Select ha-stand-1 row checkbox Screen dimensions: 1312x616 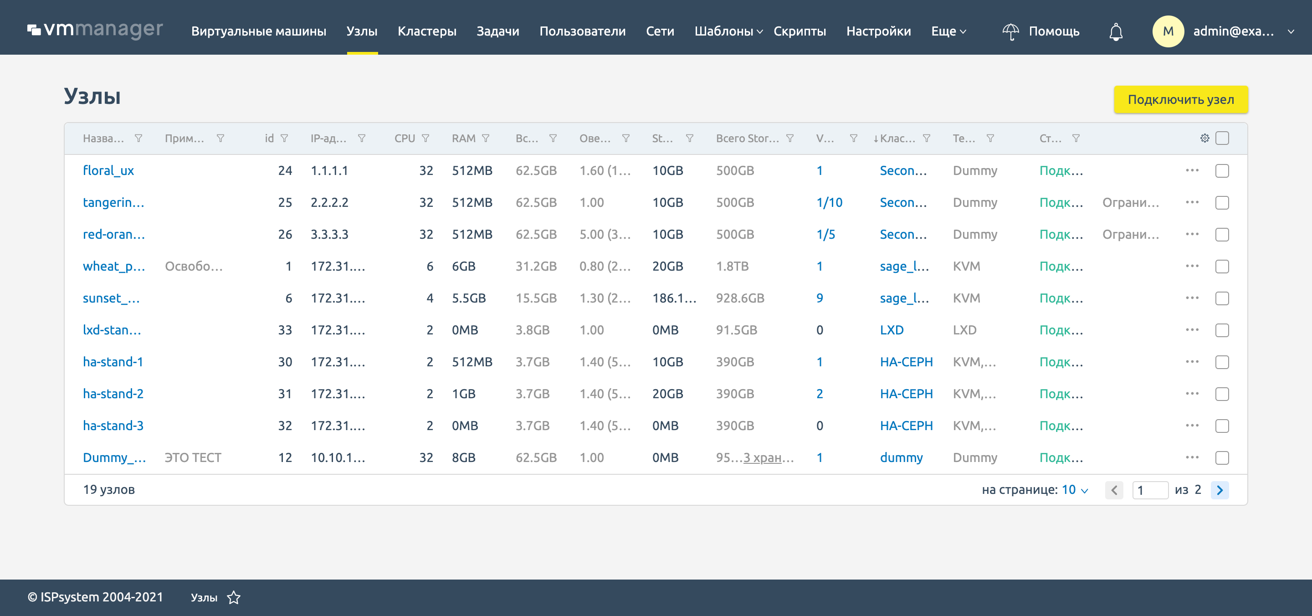[1222, 362]
